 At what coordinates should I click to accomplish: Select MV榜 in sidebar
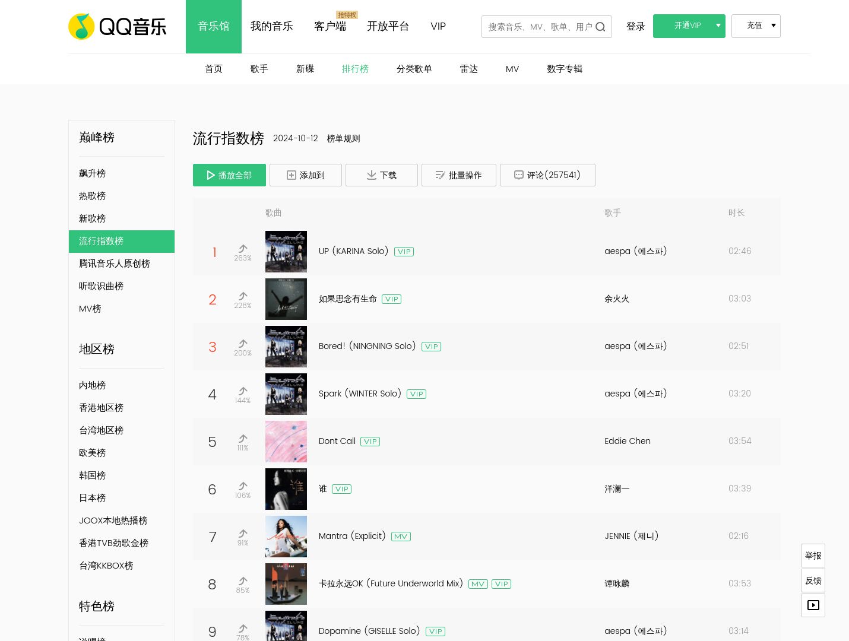90,309
